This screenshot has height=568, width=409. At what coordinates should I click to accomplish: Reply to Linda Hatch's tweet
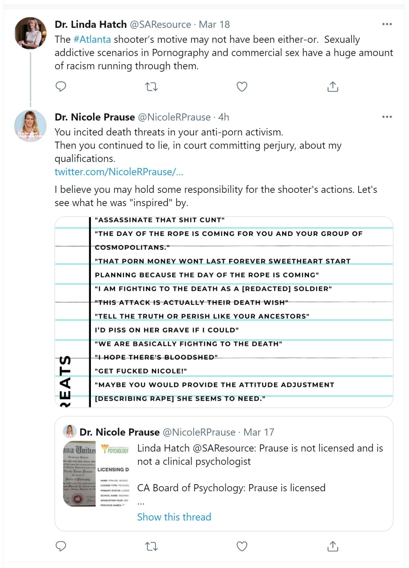click(x=61, y=87)
